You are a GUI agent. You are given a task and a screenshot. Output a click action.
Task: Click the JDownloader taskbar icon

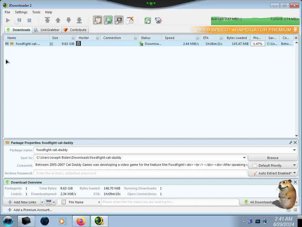(99, 221)
